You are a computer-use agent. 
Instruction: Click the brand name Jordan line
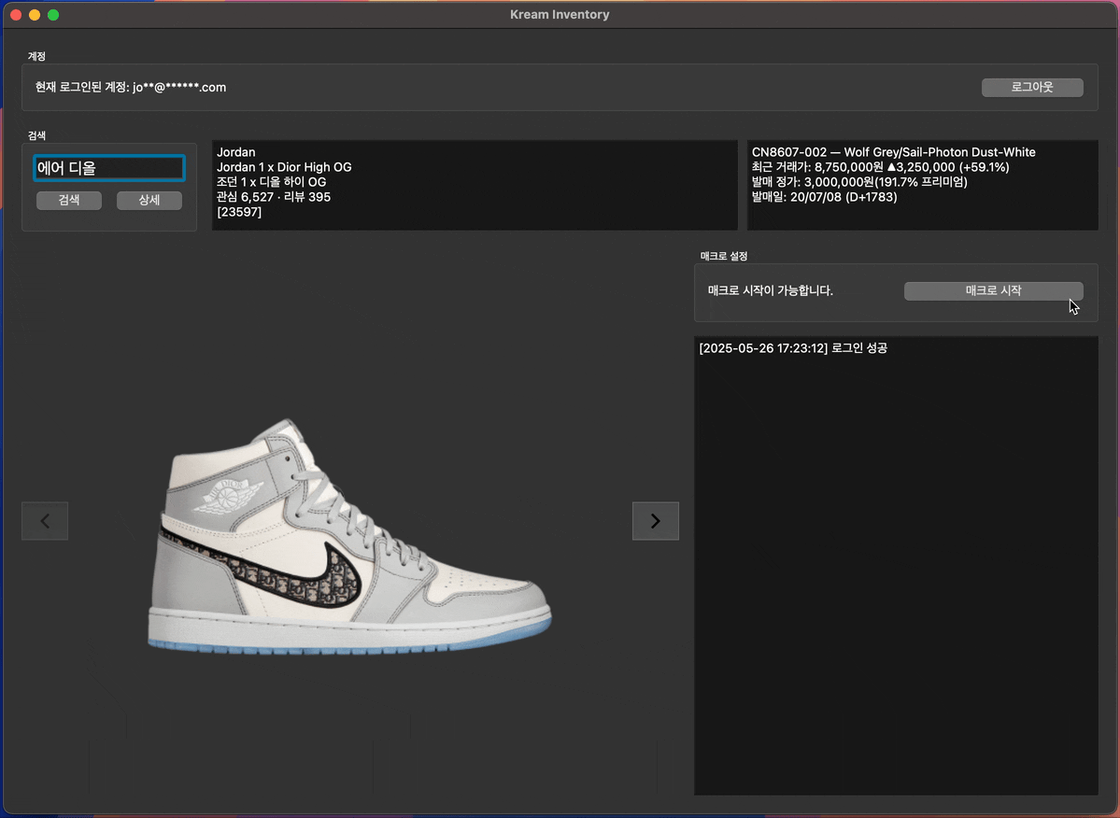(235, 152)
